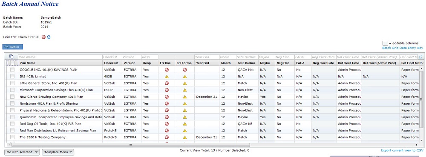Click Err Forms warning icon for Little General Store
This screenshot has width=426, height=157.
point(185,83)
